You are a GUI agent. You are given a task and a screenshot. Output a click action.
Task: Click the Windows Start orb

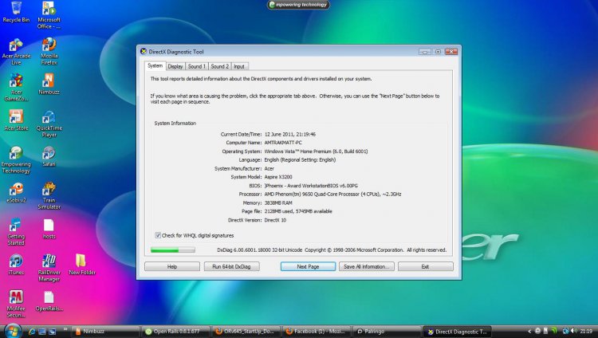click(13, 331)
